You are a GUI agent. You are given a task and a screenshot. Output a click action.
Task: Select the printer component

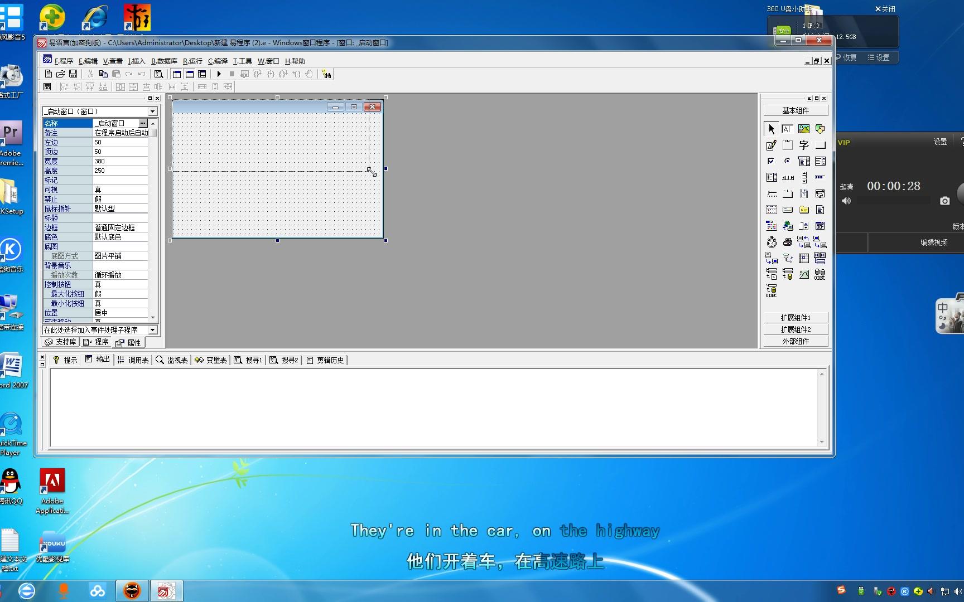coord(787,242)
